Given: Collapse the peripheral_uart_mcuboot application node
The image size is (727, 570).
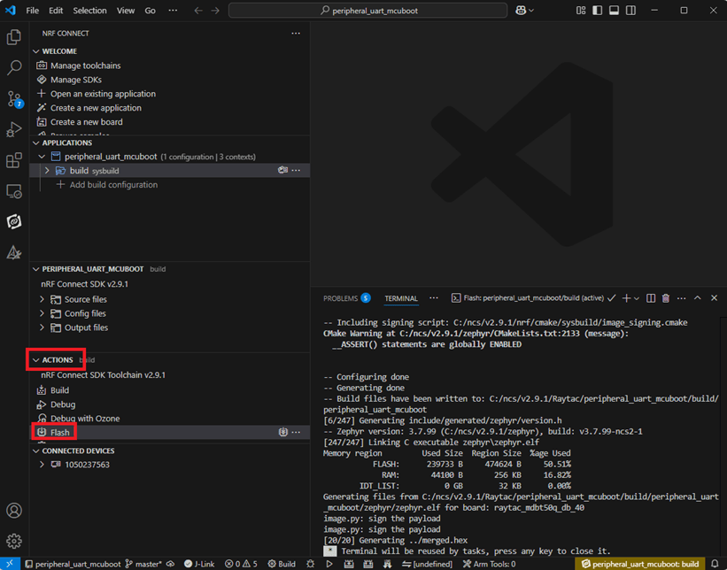Looking at the screenshot, I should [43, 157].
